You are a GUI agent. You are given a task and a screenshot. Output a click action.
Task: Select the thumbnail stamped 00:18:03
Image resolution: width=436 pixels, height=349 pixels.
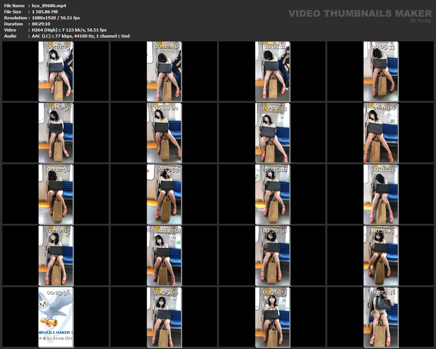[56, 256]
